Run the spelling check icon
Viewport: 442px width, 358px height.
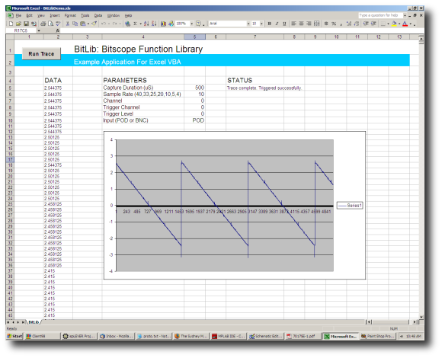(x=58, y=24)
